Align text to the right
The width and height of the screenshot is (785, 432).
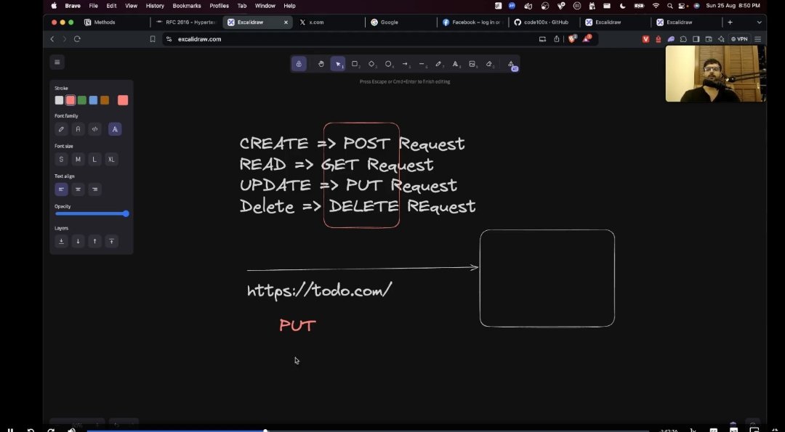point(94,189)
